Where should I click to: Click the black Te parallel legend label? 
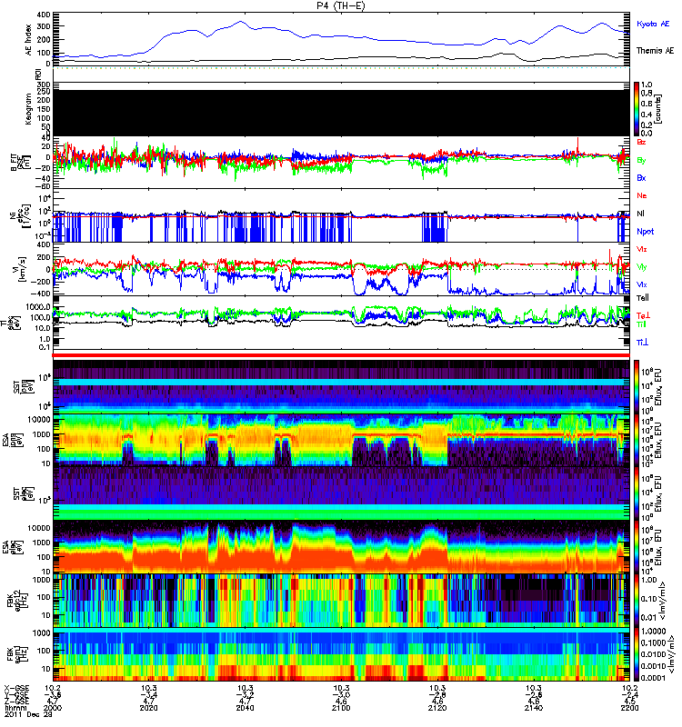(643, 298)
